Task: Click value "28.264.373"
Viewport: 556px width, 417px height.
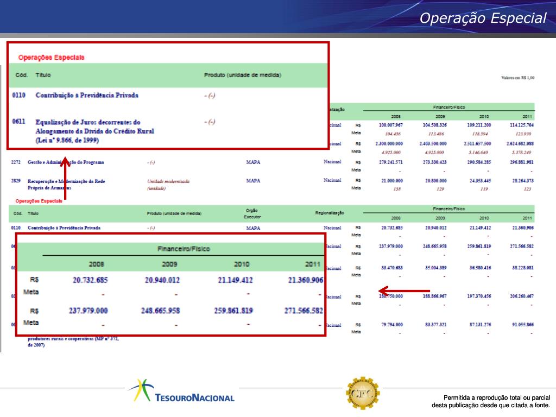Action: coord(523,181)
